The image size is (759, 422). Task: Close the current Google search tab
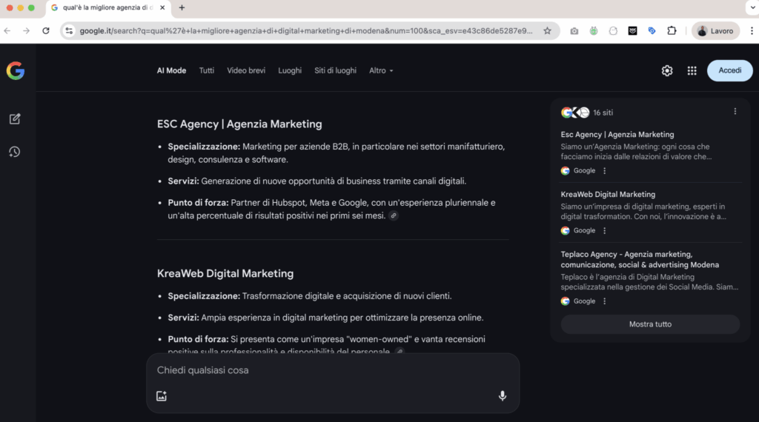point(162,7)
